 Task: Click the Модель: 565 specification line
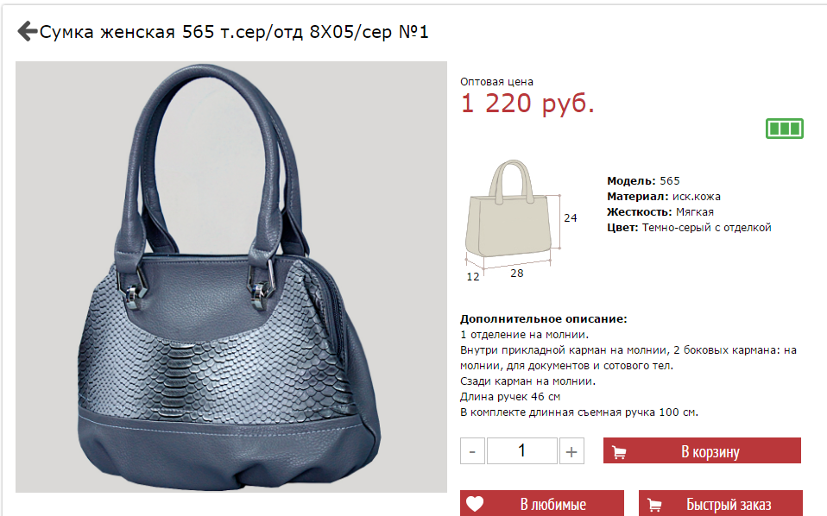pos(643,181)
